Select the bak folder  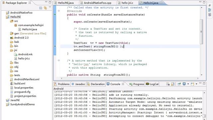(x=17, y=42)
